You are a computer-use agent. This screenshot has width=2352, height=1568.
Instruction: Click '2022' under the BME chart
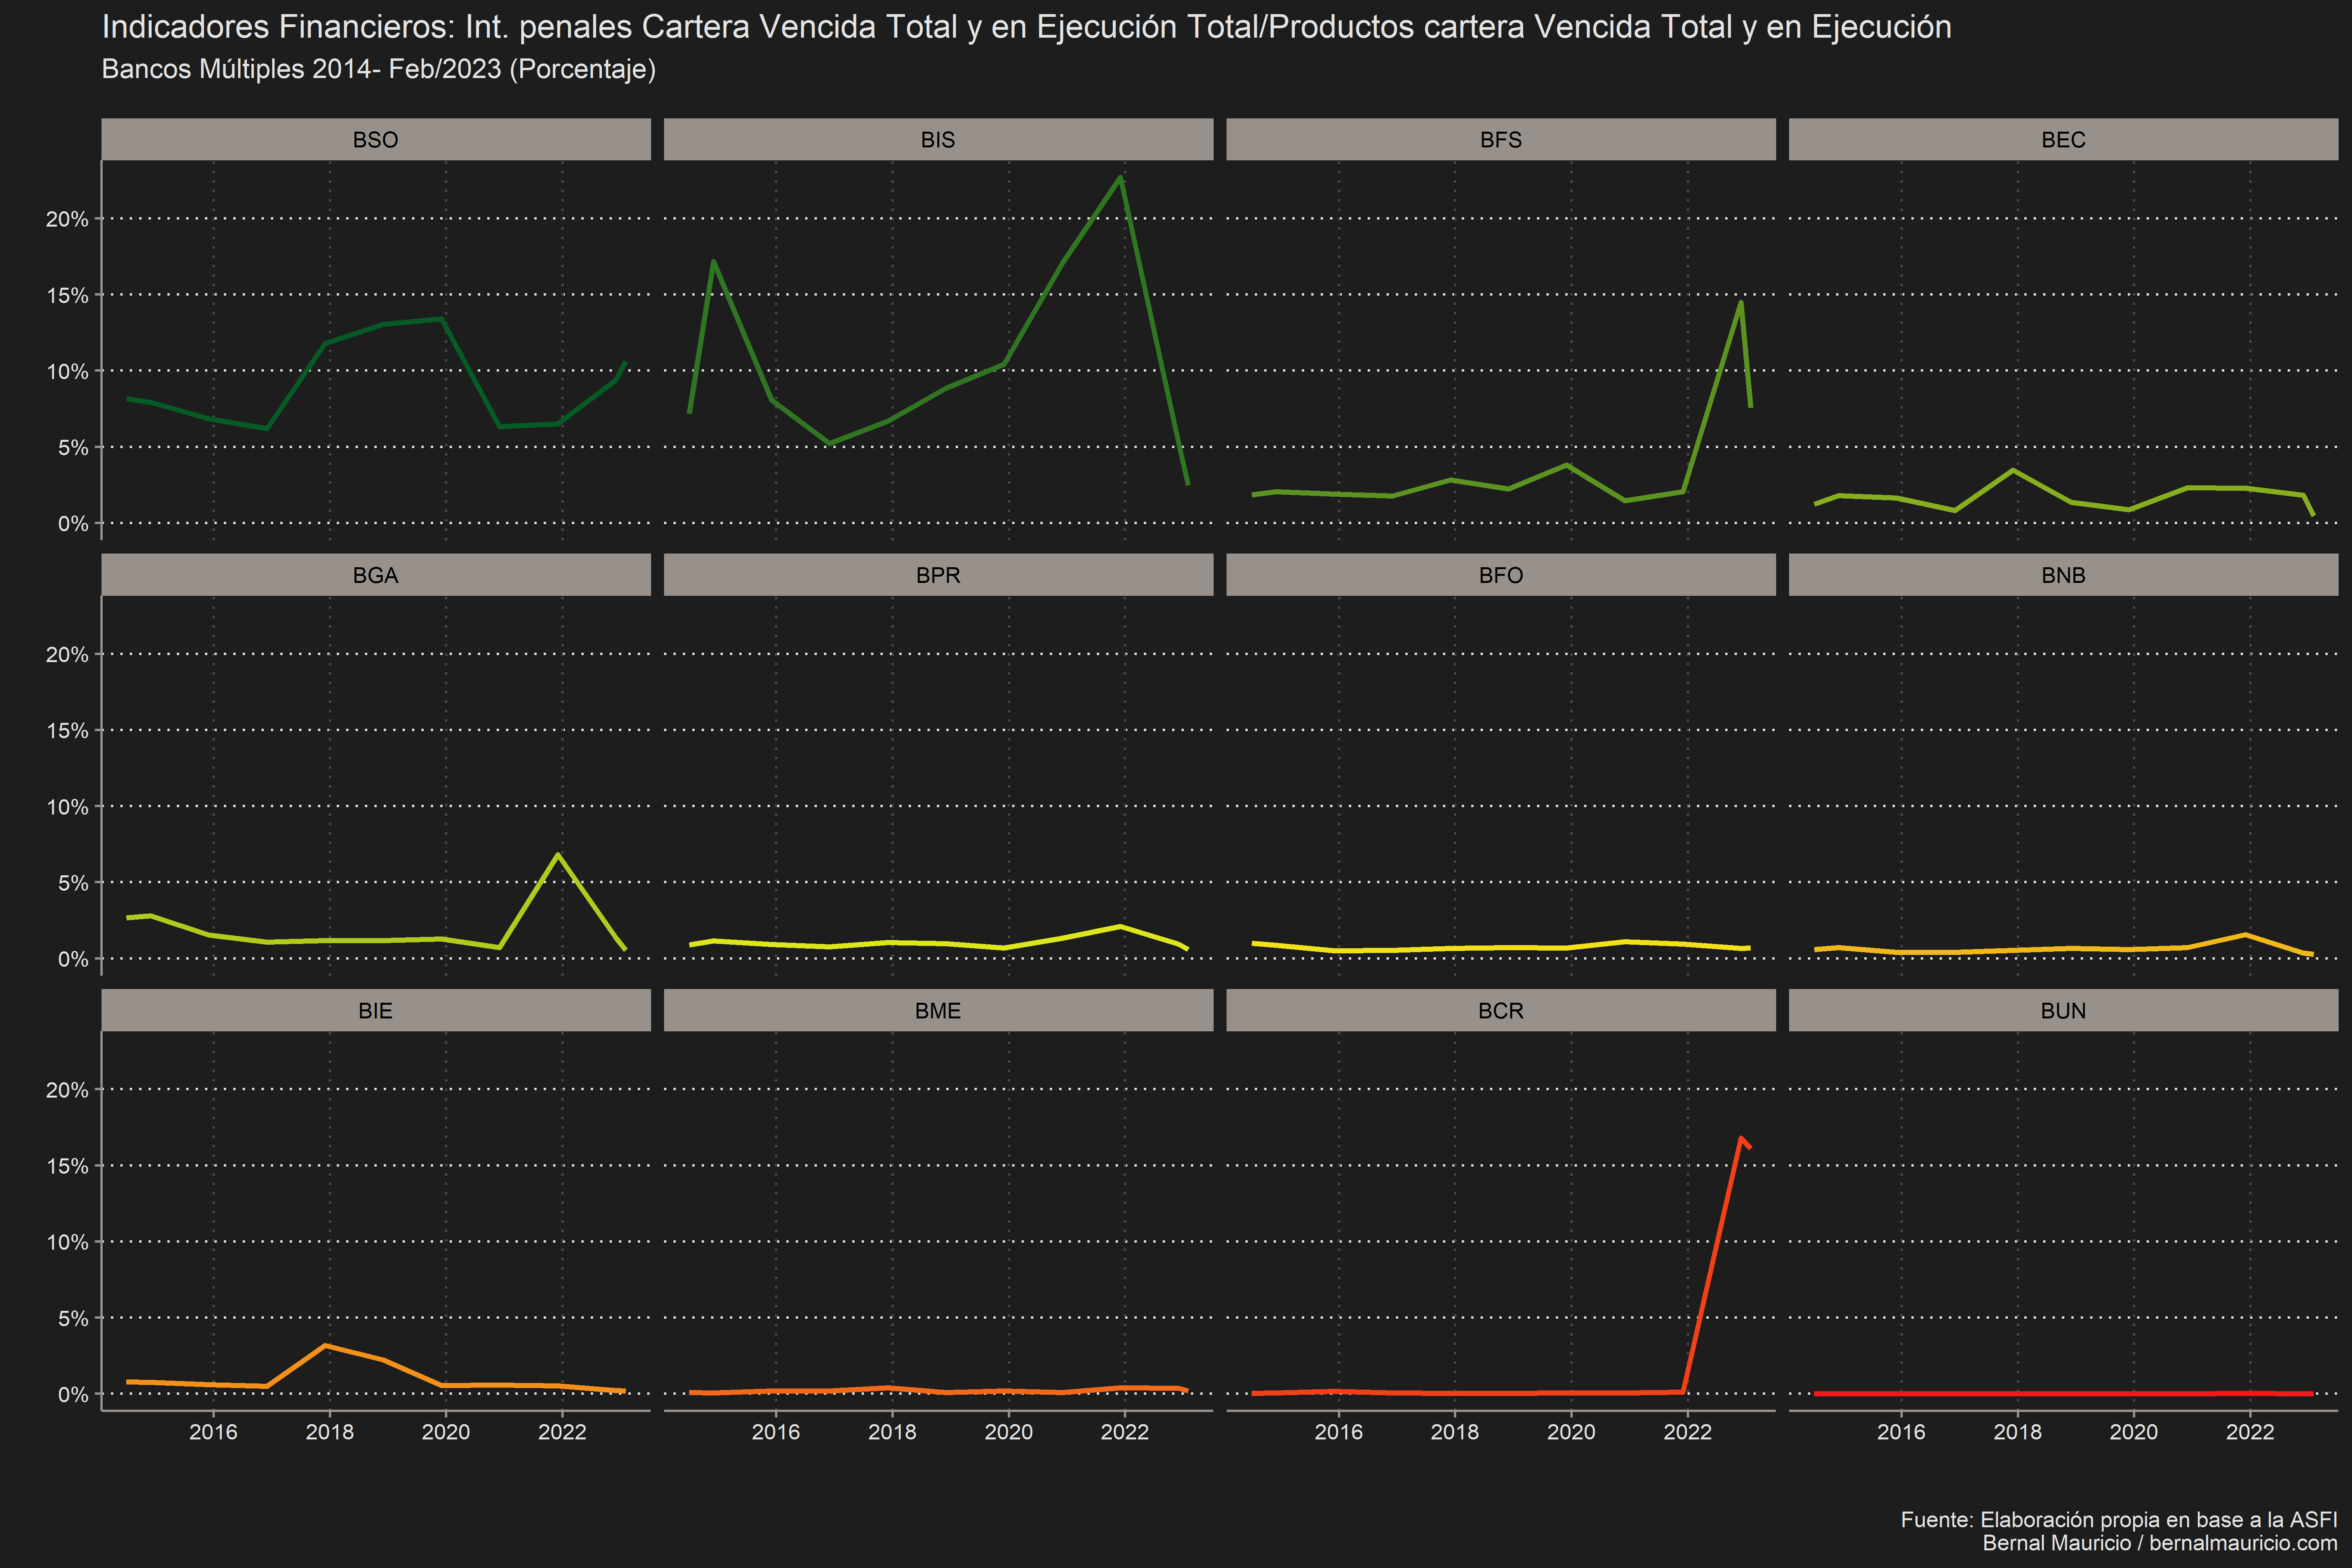[x=1125, y=1432]
